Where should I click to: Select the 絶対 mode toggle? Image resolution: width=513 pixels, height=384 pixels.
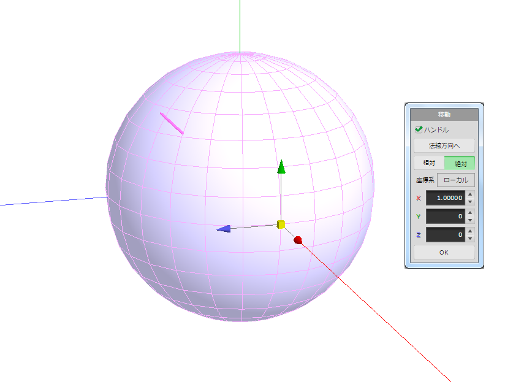pos(459,163)
